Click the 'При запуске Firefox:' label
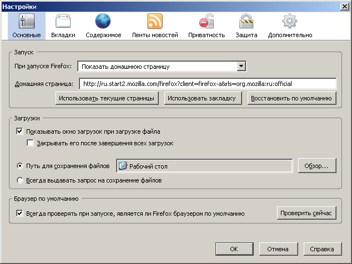 pos(43,66)
